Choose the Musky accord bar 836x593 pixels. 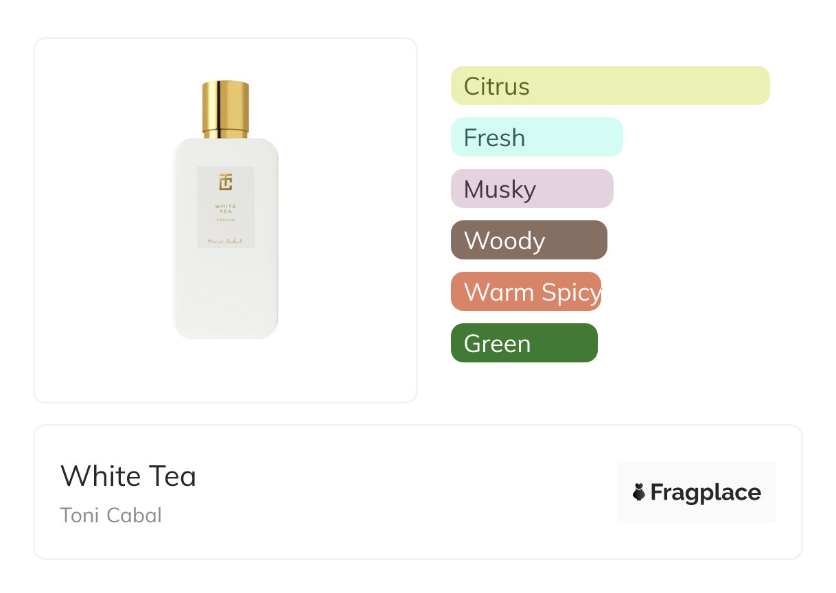[532, 189]
